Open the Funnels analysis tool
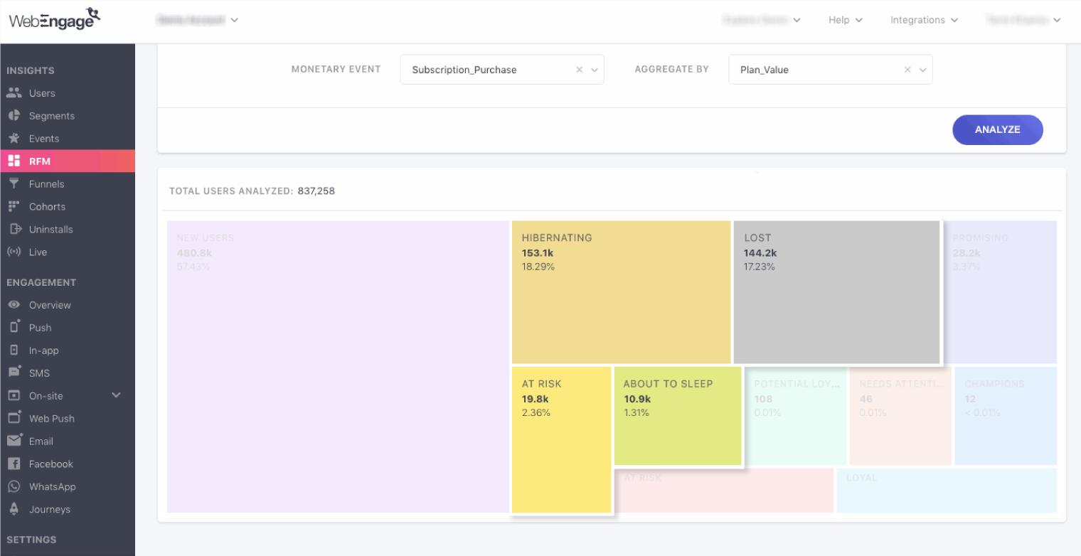This screenshot has width=1081, height=556. click(x=16, y=184)
